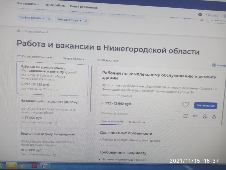Open the PDF reader taskbar icon
Image resolution: width=226 pixels, height=170 pixels.
pos(34,165)
